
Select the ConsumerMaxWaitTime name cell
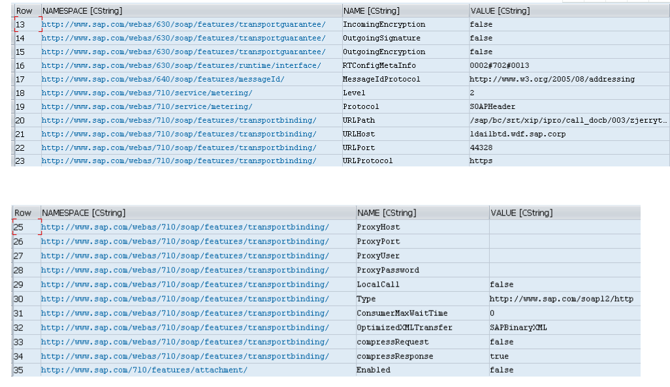[x=402, y=313]
